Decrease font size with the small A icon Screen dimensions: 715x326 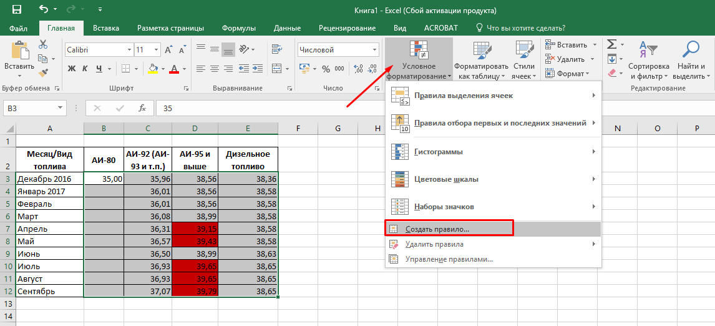(x=182, y=50)
